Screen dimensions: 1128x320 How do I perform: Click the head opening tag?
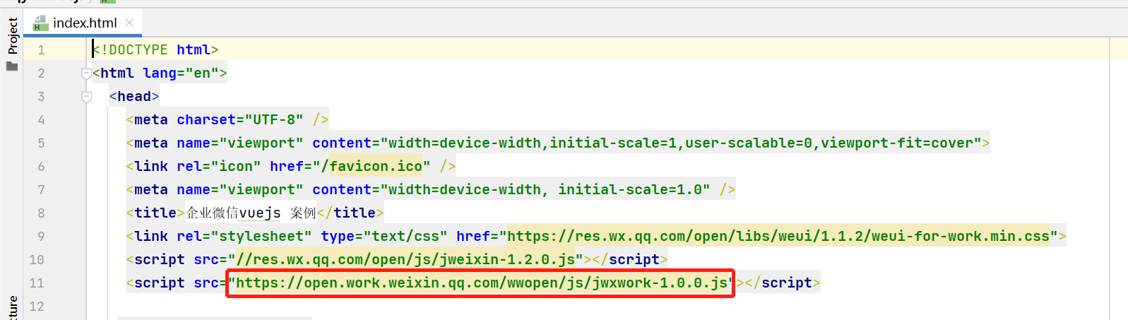click(x=134, y=97)
